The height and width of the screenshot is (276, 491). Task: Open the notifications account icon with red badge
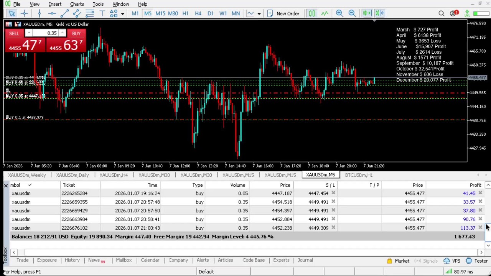coord(454,14)
